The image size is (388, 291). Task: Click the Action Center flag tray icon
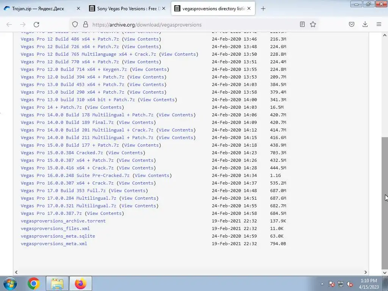[332, 284]
